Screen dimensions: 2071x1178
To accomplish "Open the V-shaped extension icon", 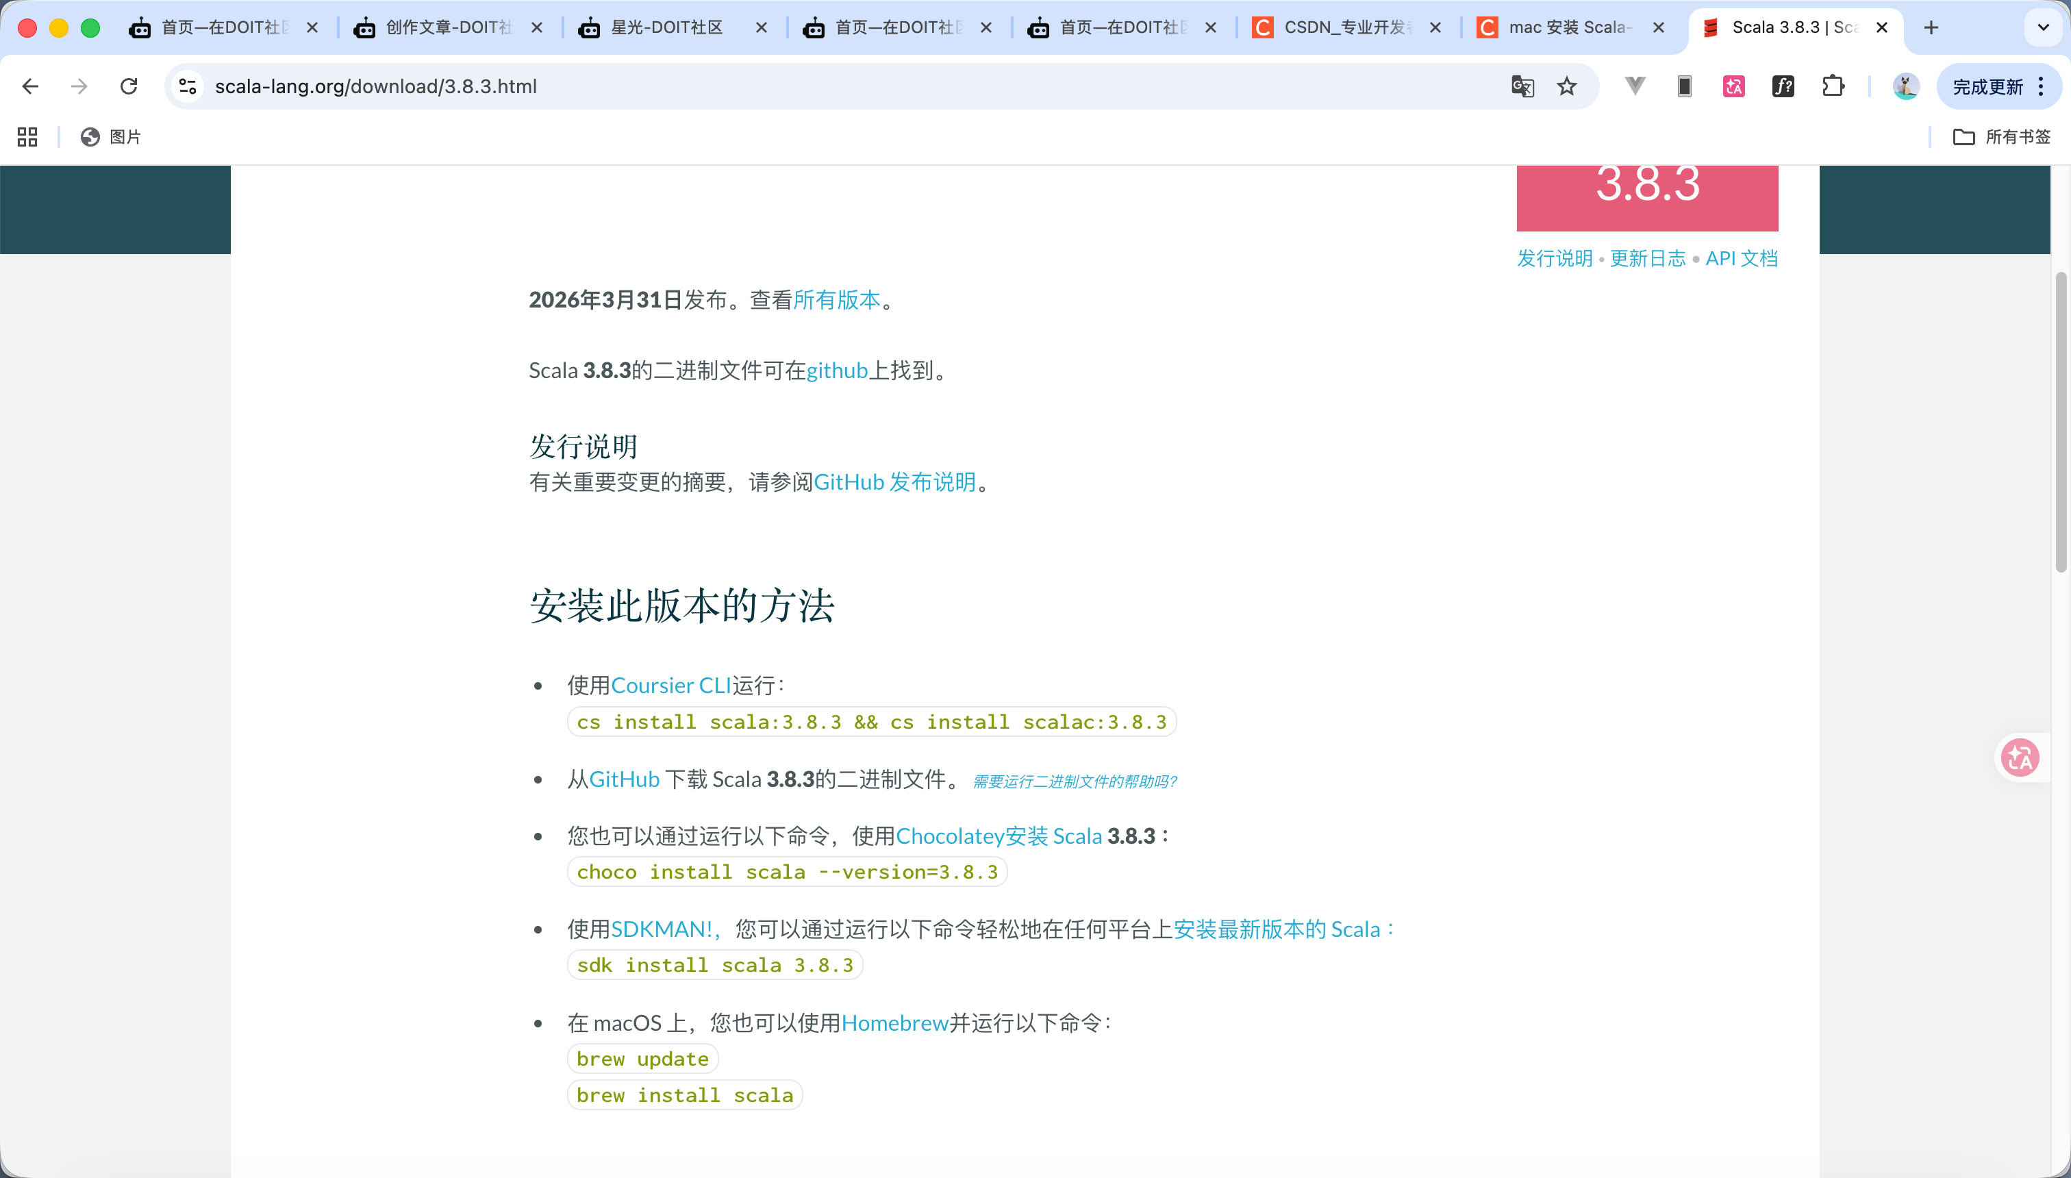I will click(x=1633, y=86).
